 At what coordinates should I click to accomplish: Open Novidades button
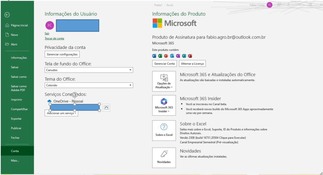(164, 158)
